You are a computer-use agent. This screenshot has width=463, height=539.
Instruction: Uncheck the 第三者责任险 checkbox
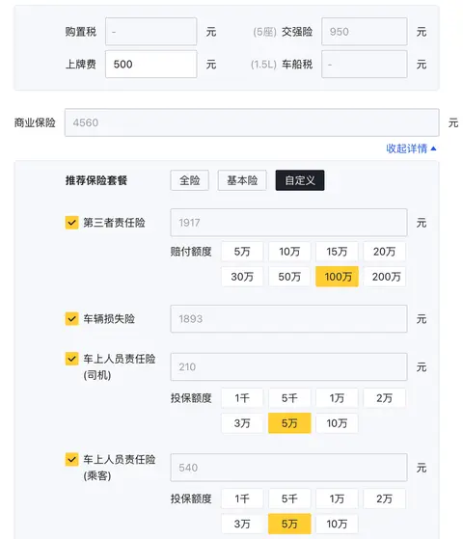[71, 223]
